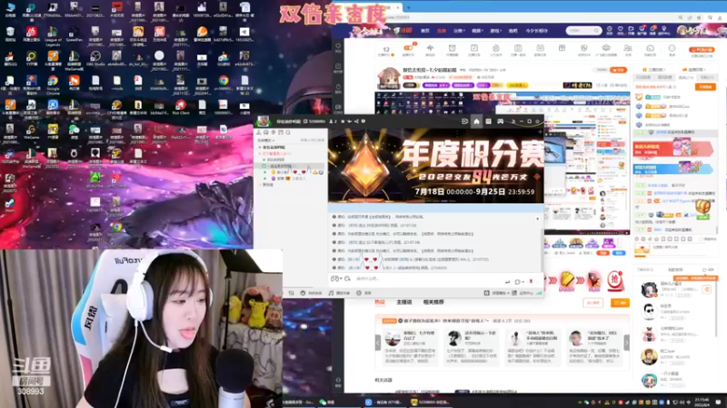Viewport: 727px width, 408px height.
Task: Open the Steam desktop shortcut
Action: [10, 205]
